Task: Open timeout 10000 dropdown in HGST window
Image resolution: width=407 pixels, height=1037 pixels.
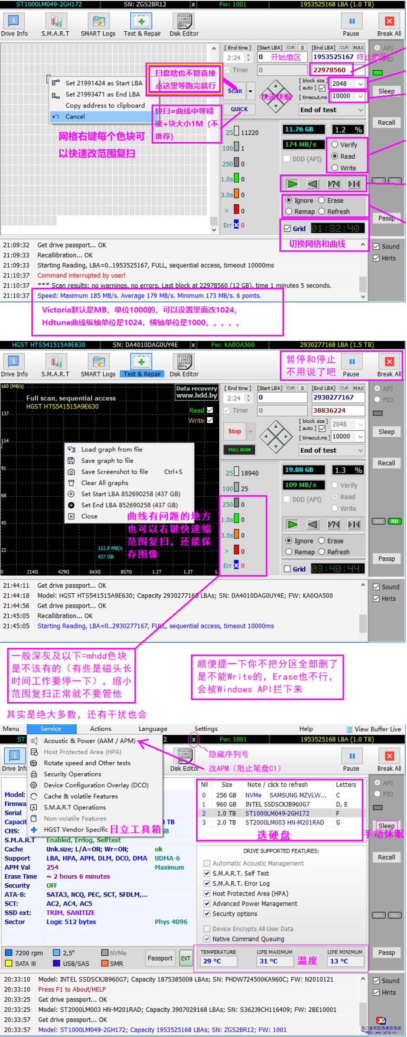Action: 360,437
